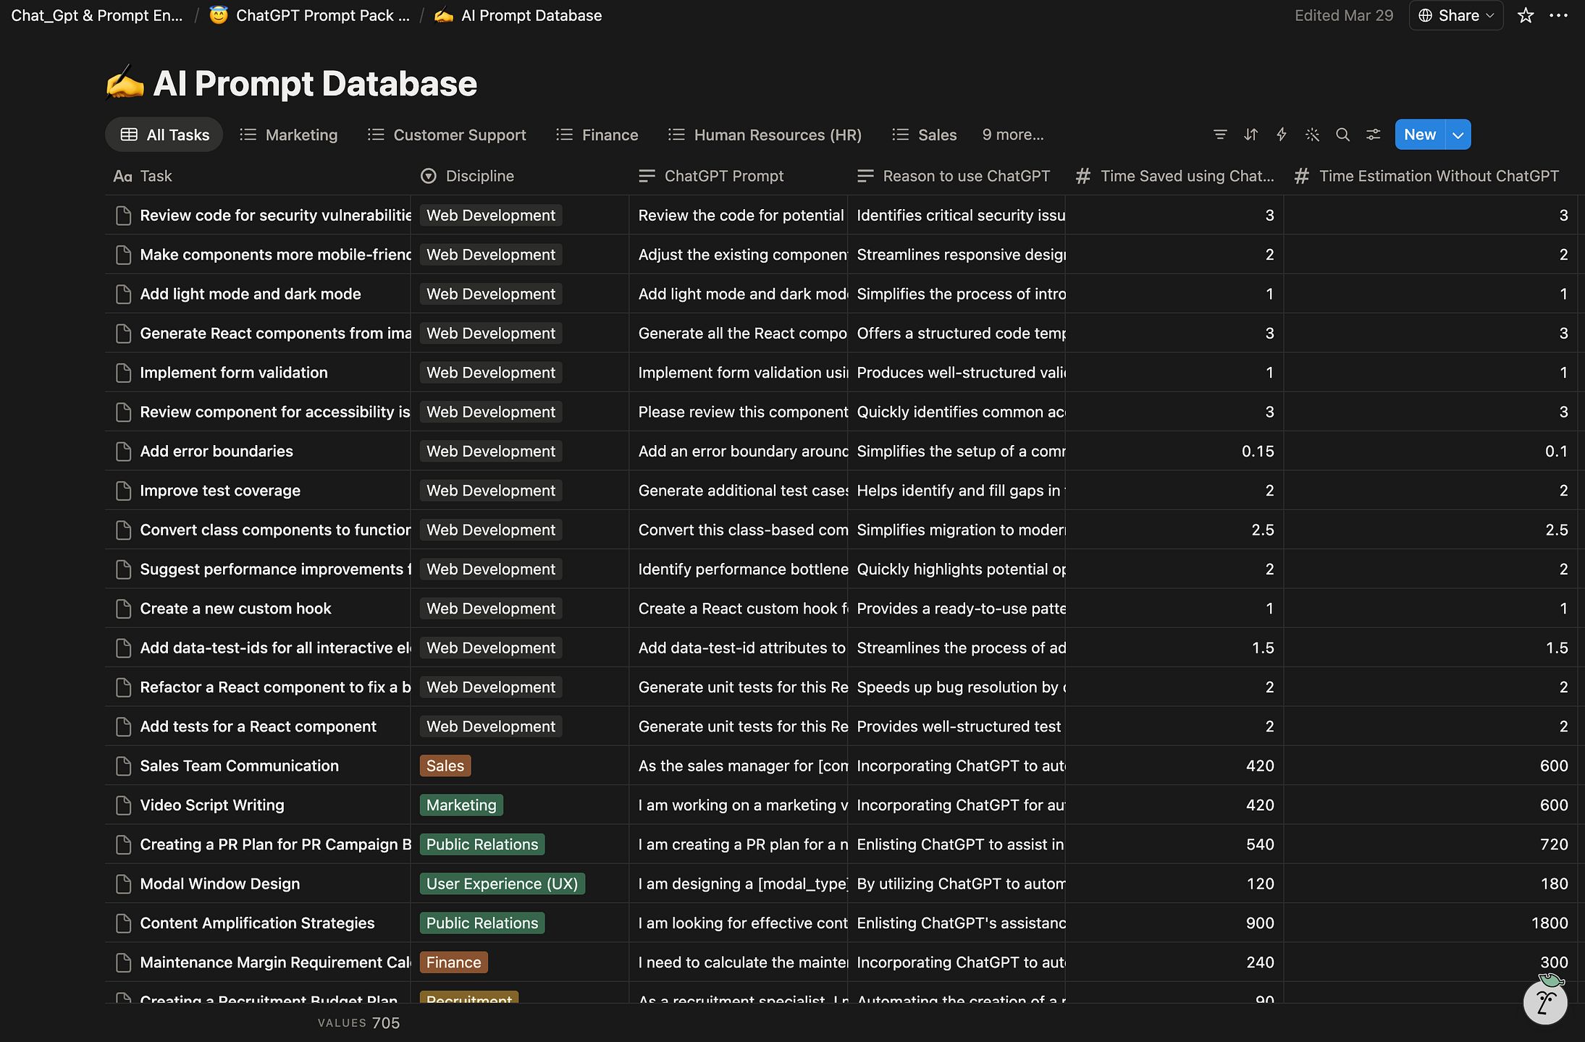Image resolution: width=1585 pixels, height=1042 pixels.
Task: Expand the 9 more views list
Action: tap(1013, 135)
